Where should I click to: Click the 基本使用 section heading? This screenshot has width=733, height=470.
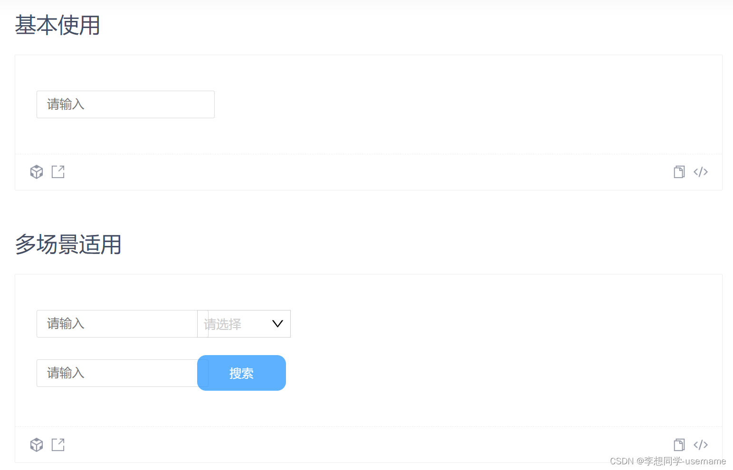pyautogui.click(x=57, y=25)
